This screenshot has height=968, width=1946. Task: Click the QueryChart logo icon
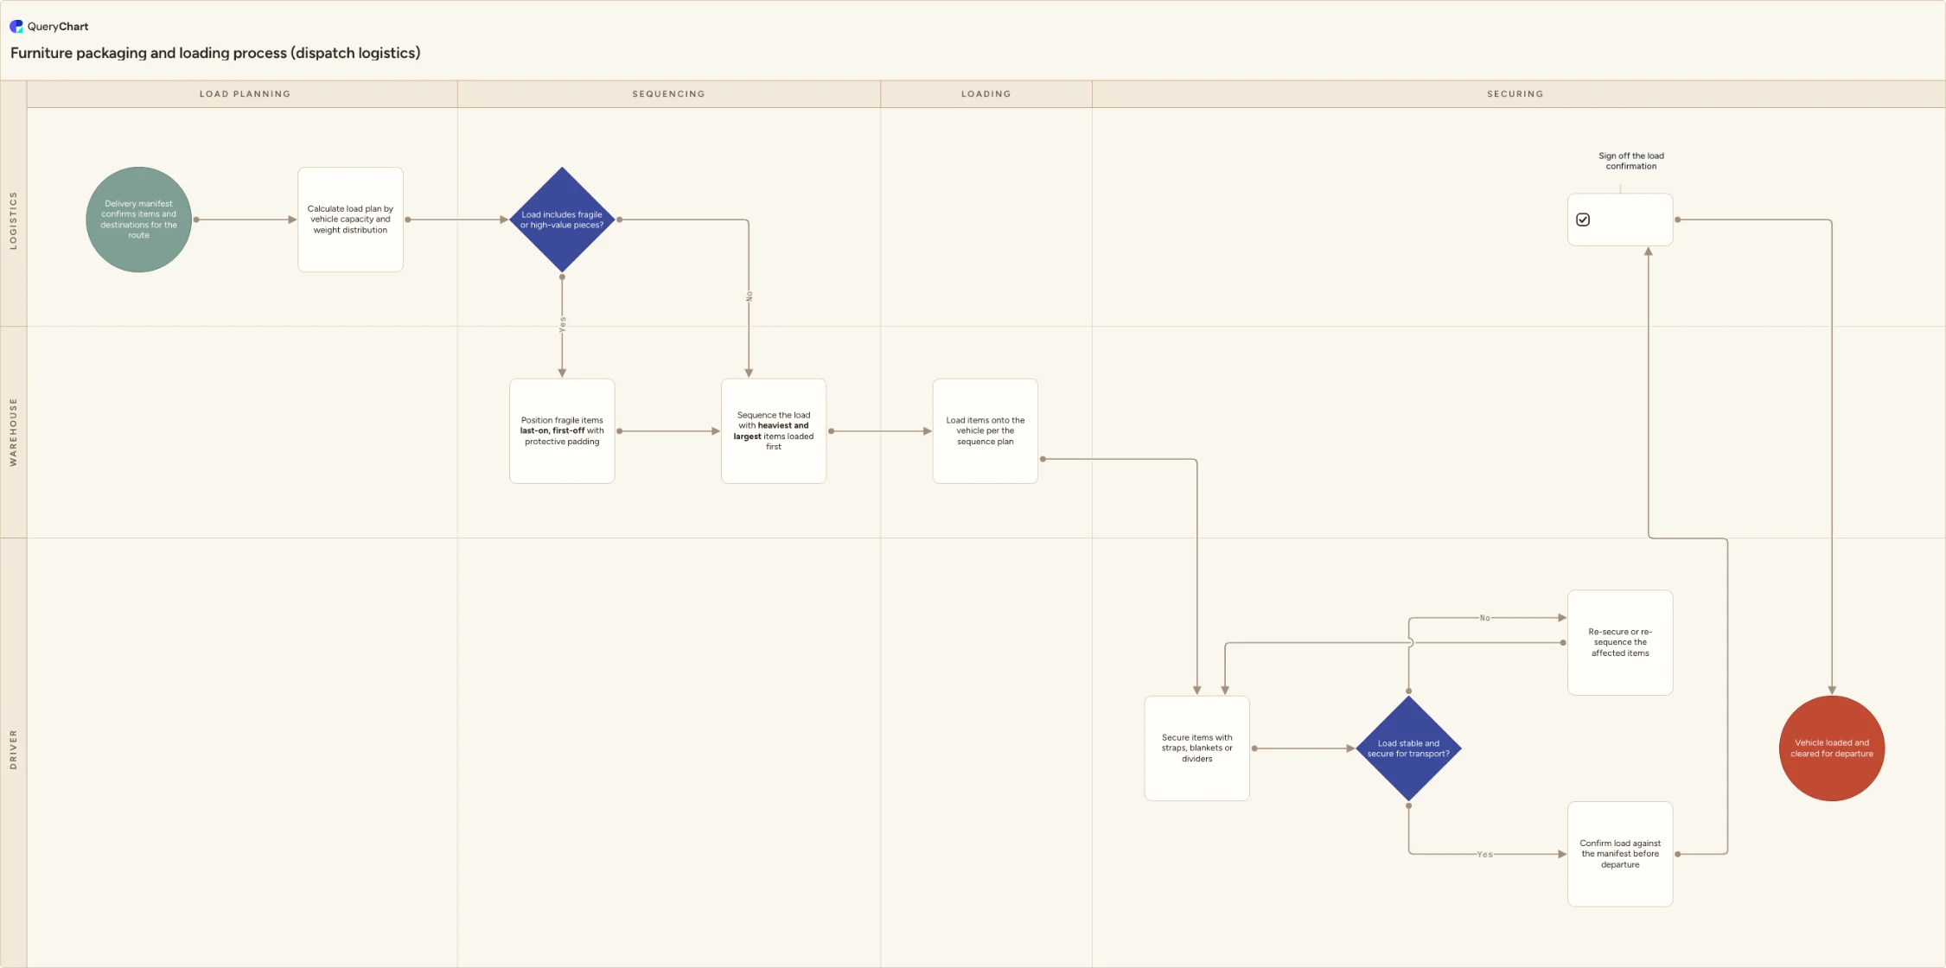pos(16,27)
